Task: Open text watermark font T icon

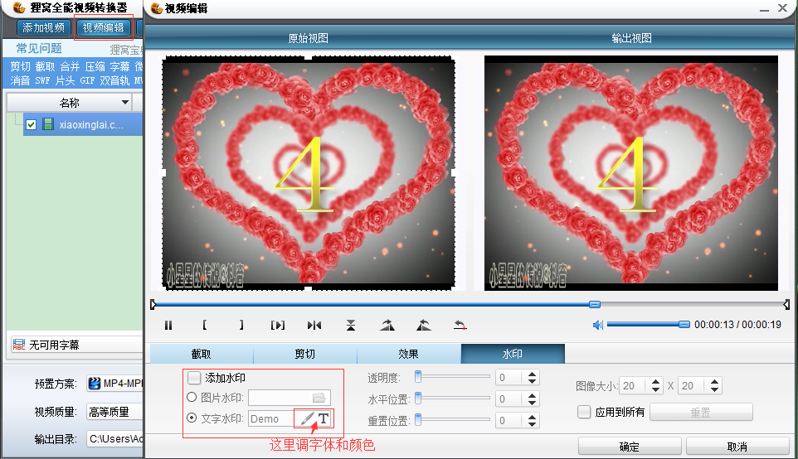Action: (324, 419)
